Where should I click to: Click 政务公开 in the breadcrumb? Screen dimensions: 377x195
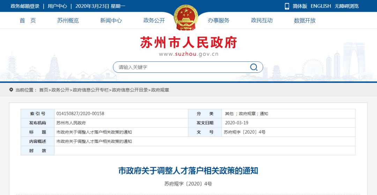[60, 90]
